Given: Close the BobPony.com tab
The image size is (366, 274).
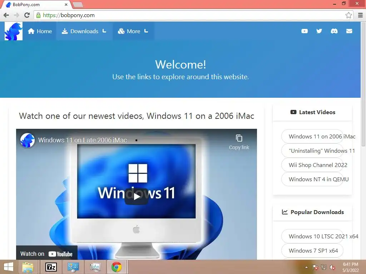Looking at the screenshot, I should coord(66,4).
